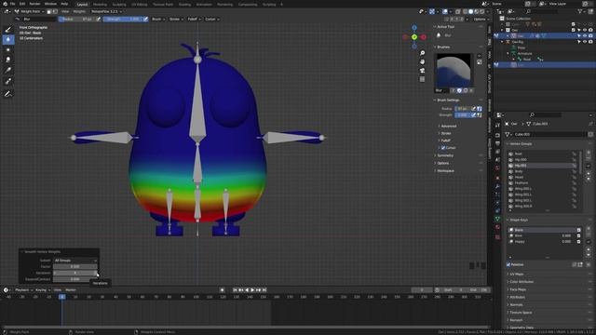Click the add shape key plus button

(x=589, y=229)
